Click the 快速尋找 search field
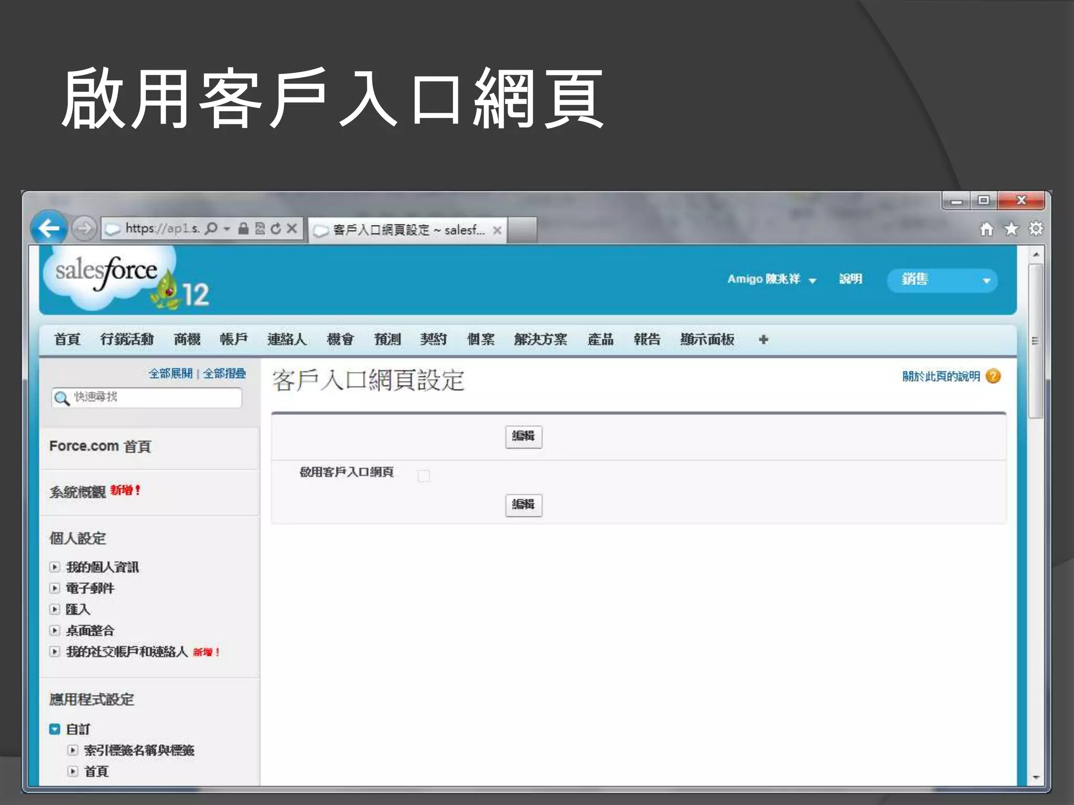The height and width of the screenshot is (805, 1074). tap(147, 397)
